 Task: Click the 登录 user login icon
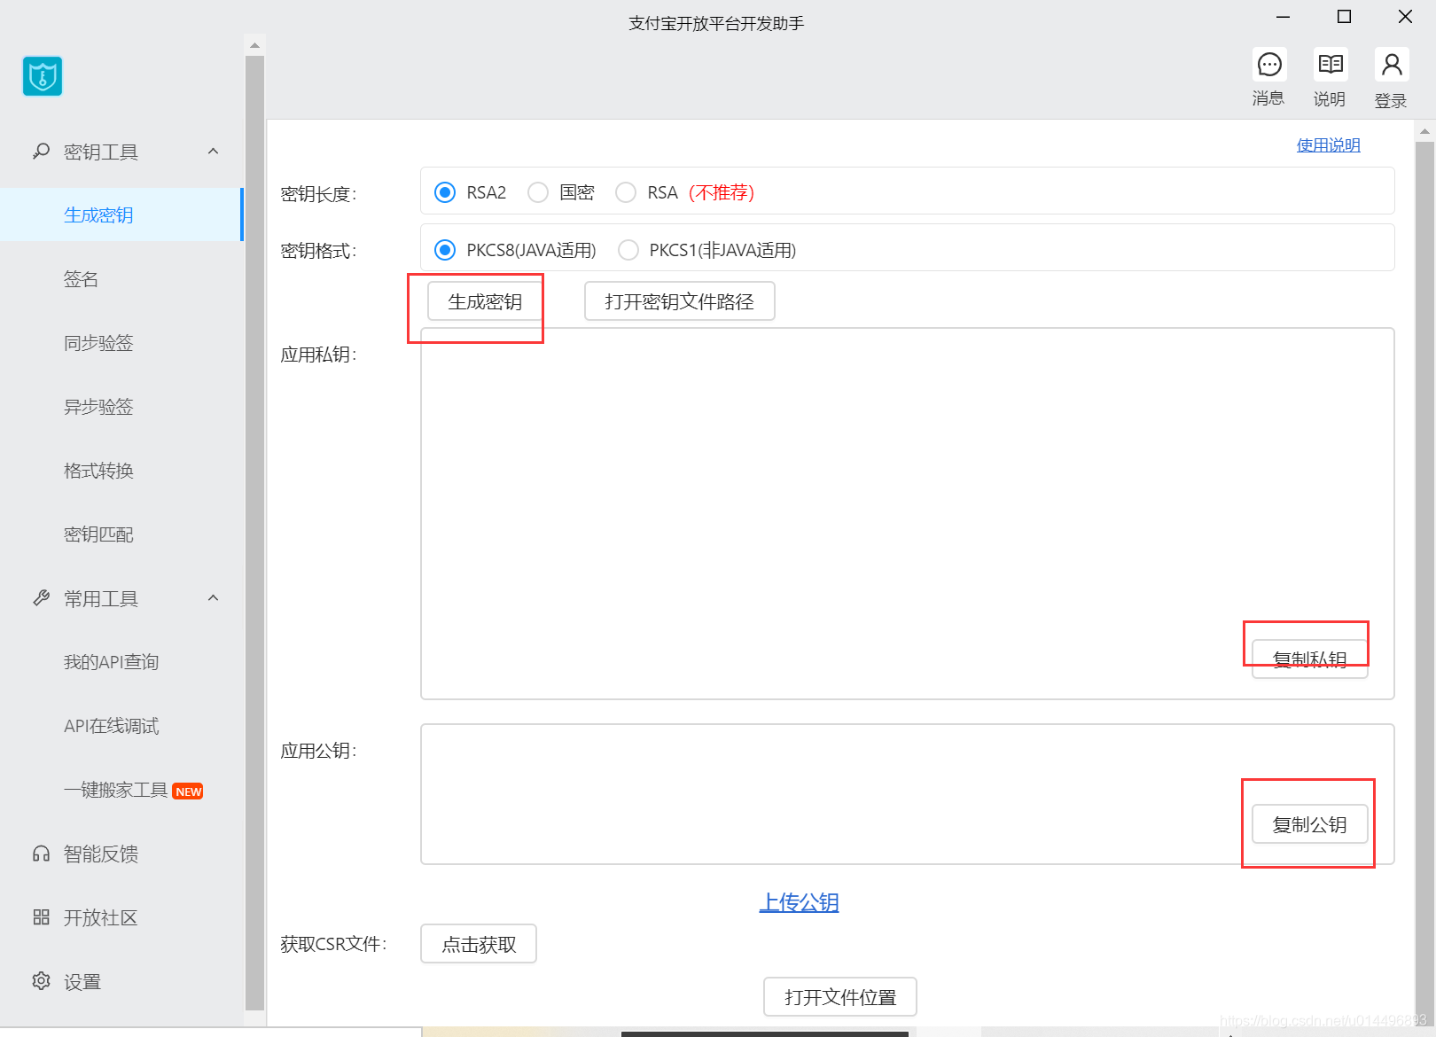pos(1392,65)
